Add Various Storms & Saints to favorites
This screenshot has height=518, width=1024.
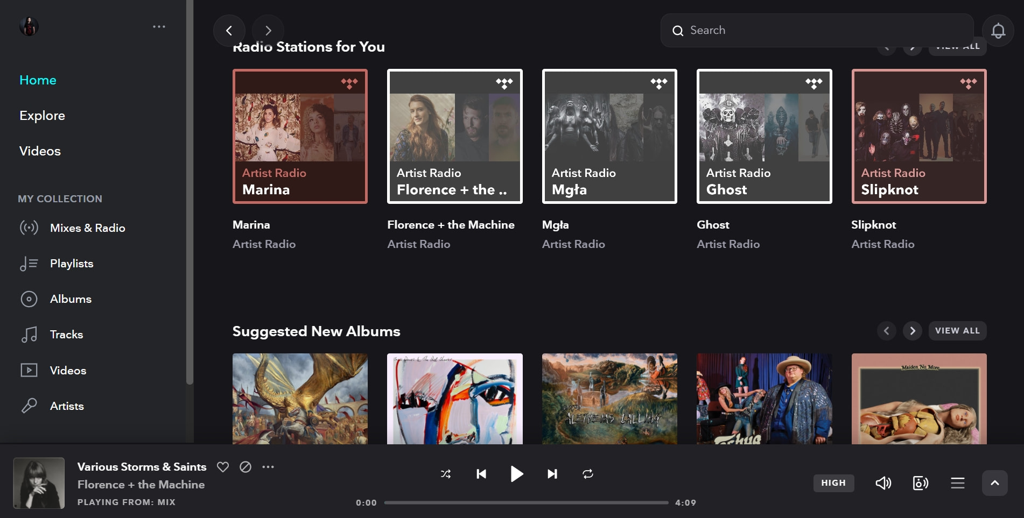[x=223, y=467]
